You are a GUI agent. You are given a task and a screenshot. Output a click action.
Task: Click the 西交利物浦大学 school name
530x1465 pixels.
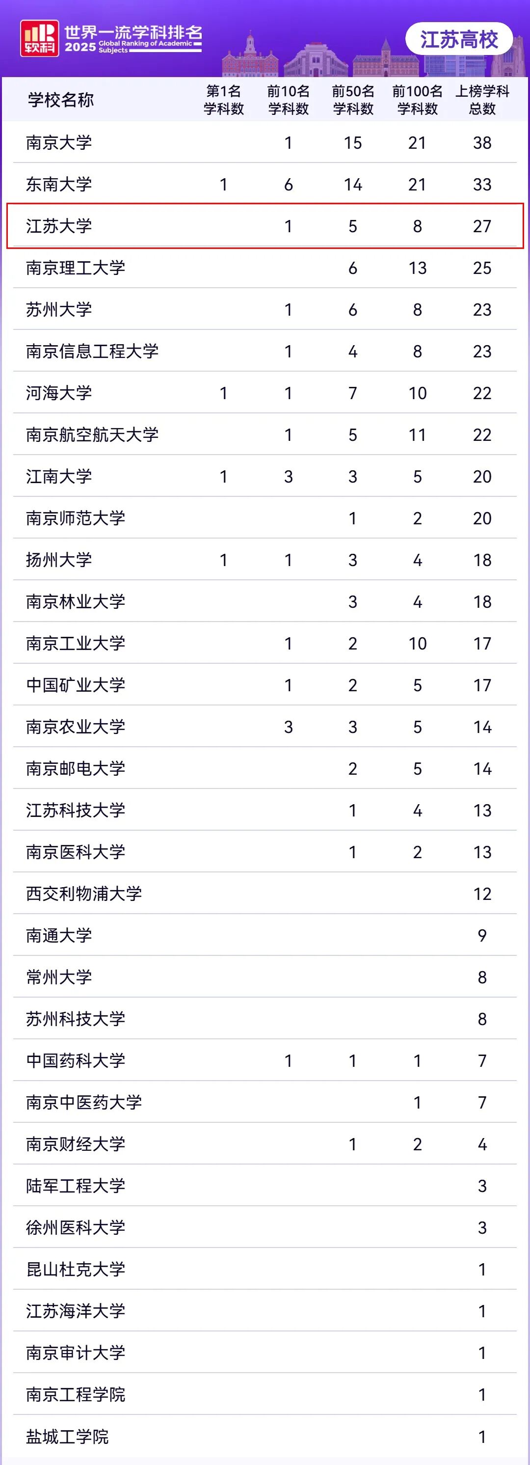tap(84, 894)
